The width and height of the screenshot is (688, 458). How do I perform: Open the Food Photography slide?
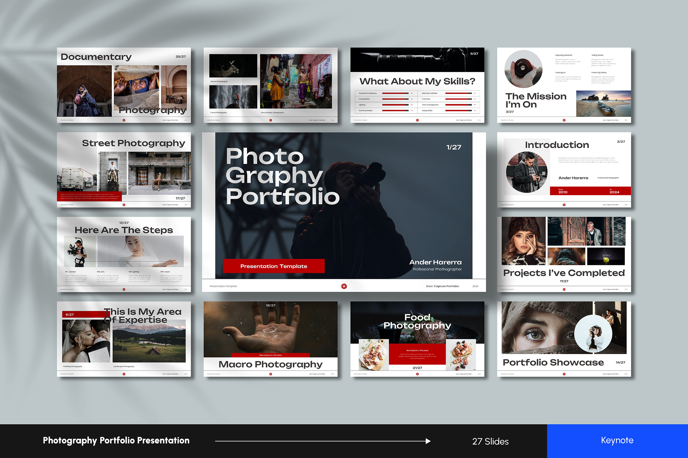pos(417,339)
